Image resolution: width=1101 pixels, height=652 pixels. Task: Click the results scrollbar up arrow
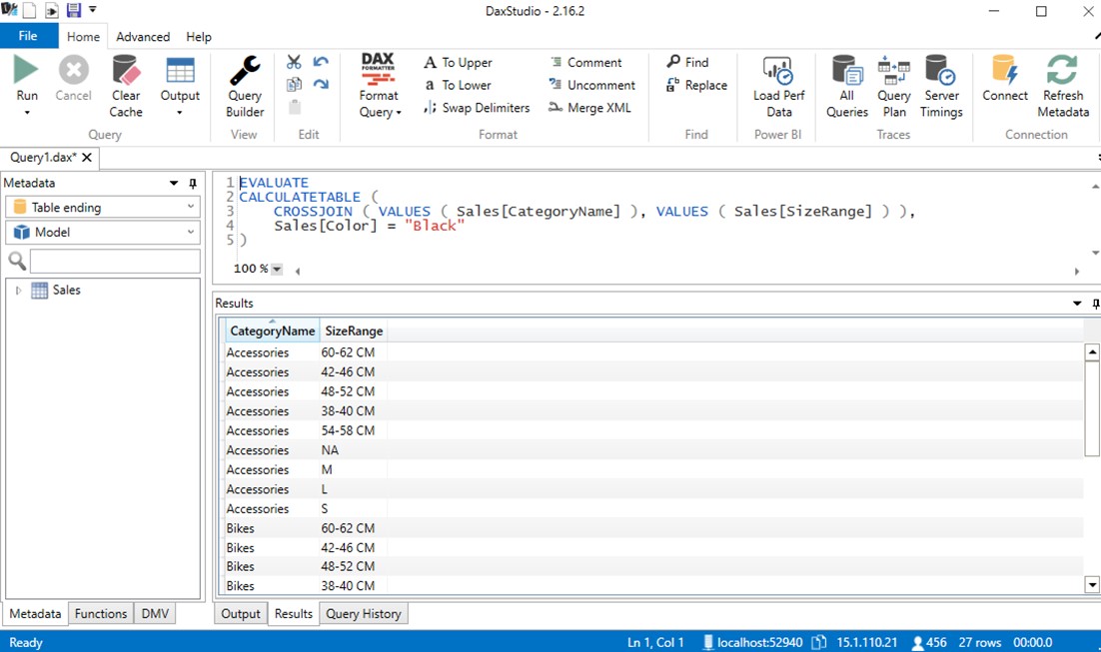tap(1091, 351)
